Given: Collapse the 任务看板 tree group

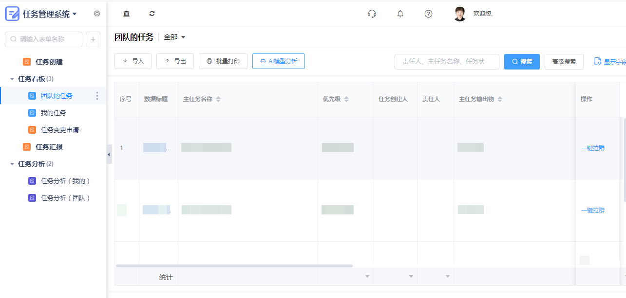Looking at the screenshot, I should click(x=12, y=79).
